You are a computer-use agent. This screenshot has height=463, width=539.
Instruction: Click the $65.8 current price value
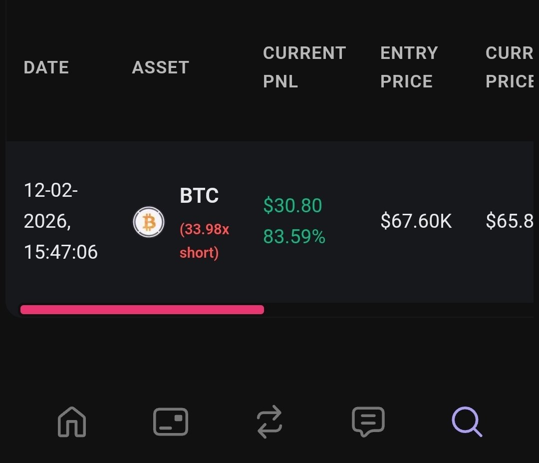click(510, 221)
